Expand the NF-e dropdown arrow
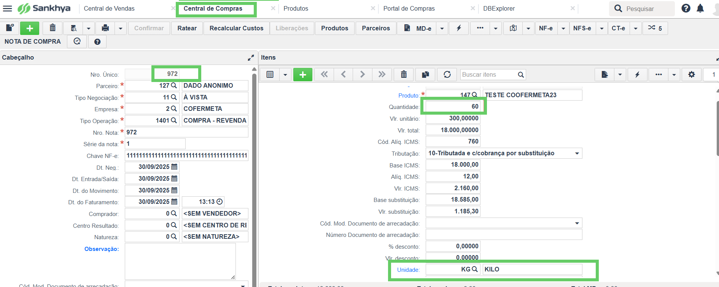Screen dimensions: 719x287 [x=563, y=28]
